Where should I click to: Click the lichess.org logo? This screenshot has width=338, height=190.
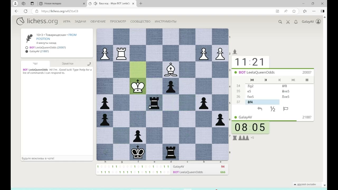[37, 21]
